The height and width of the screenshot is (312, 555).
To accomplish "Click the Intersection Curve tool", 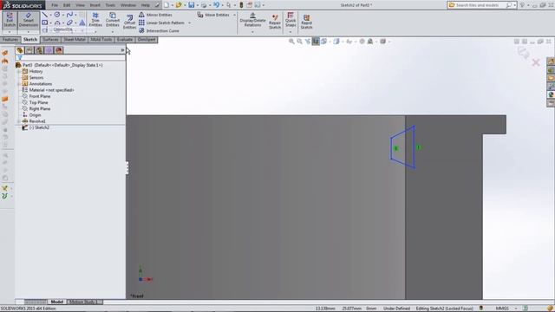I will [159, 31].
